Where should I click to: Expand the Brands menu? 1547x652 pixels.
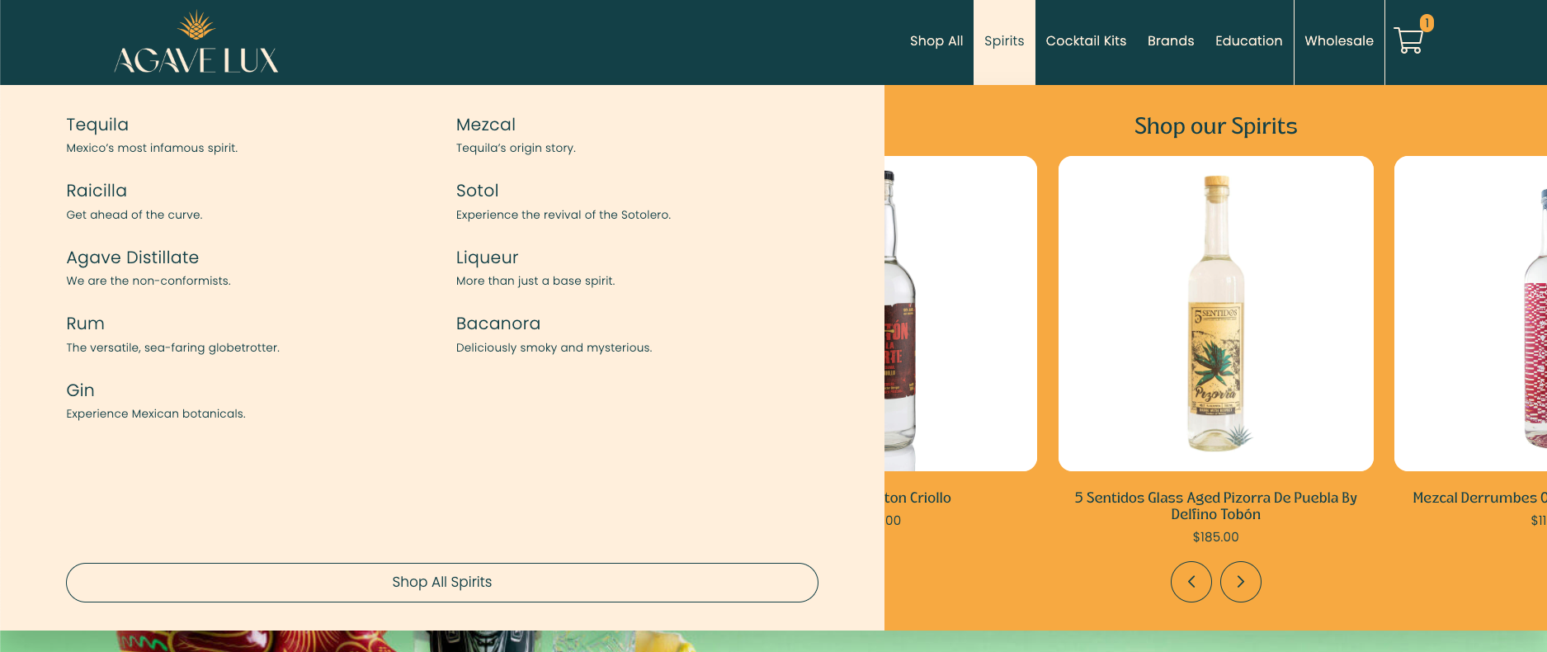[x=1170, y=41]
